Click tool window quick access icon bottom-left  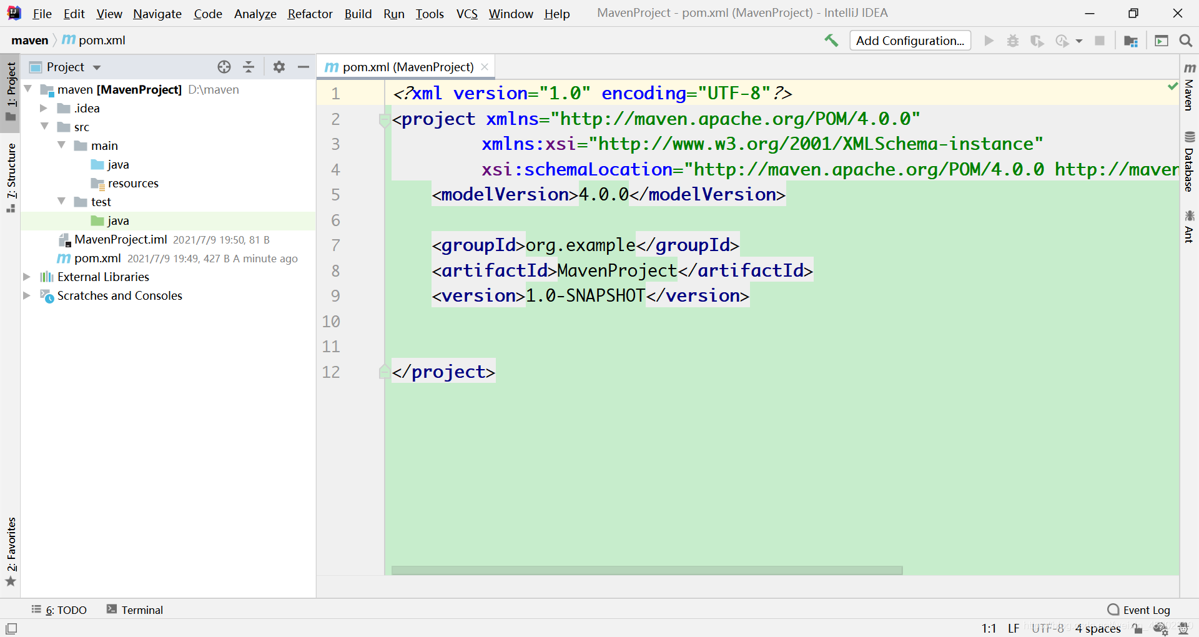pyautogui.click(x=11, y=628)
